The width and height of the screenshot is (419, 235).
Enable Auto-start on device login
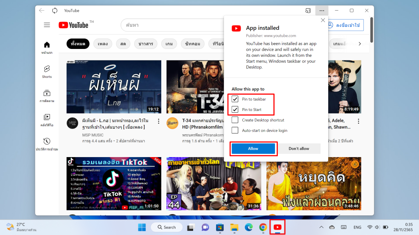point(235,130)
